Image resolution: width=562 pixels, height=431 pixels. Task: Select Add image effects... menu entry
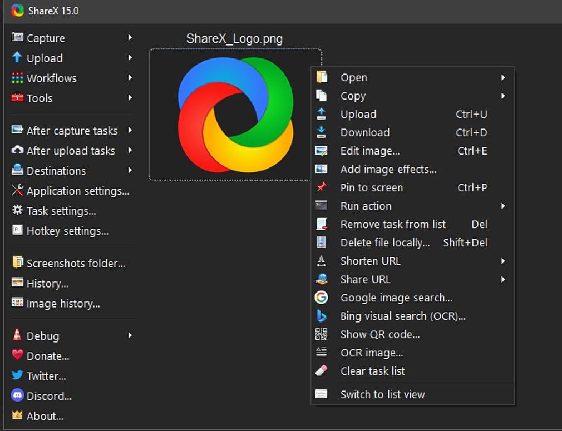pyautogui.click(x=412, y=169)
